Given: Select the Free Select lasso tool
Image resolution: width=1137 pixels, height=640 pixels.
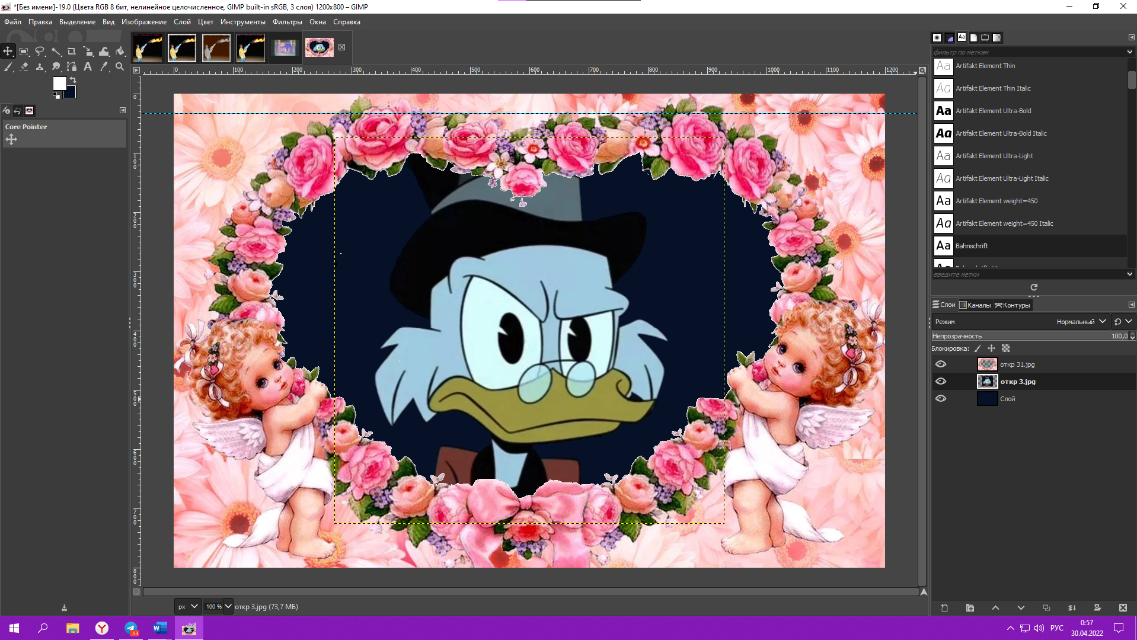Looking at the screenshot, I should coord(40,52).
